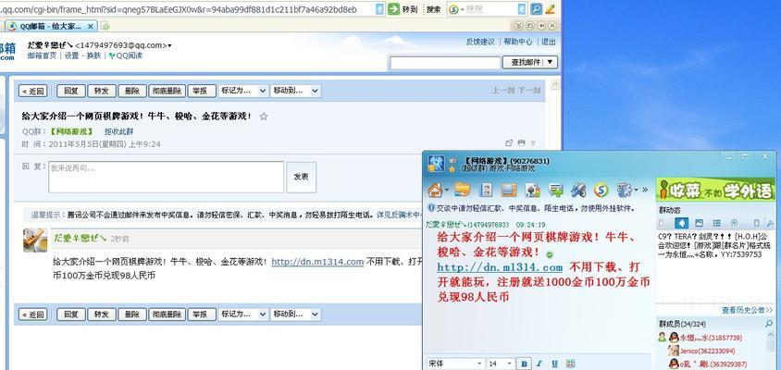Click the 拒收此群 link
781x370 pixels.
[x=118, y=132]
